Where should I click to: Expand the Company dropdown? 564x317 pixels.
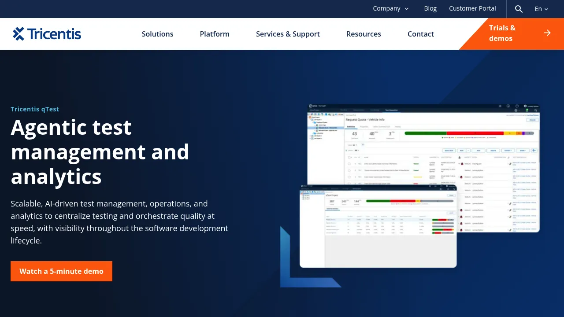coord(391,8)
